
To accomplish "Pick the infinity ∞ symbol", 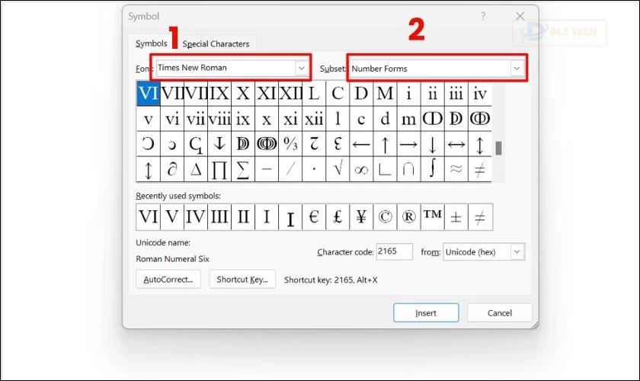I will [361, 169].
